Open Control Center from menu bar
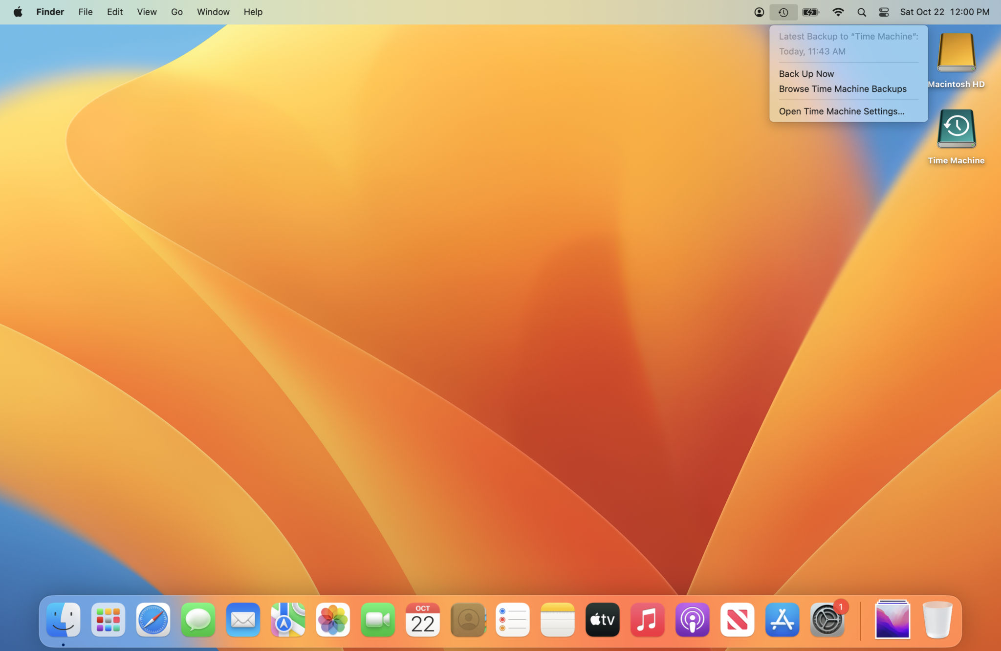 click(884, 12)
